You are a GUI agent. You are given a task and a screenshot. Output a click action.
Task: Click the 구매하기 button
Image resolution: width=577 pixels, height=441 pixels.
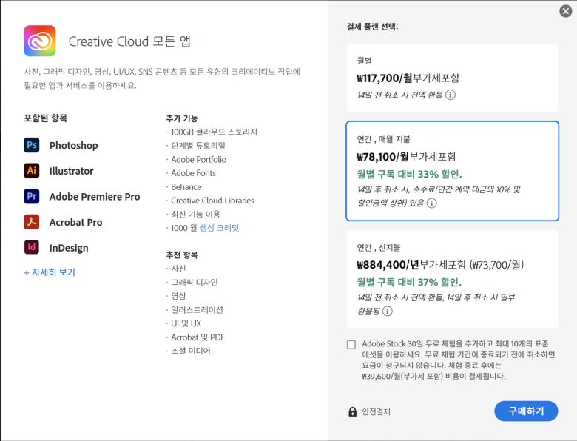tap(526, 411)
